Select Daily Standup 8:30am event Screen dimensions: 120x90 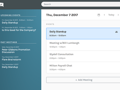point(83,33)
